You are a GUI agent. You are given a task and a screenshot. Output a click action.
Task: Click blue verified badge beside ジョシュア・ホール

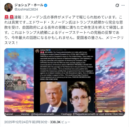[x=46, y=5]
